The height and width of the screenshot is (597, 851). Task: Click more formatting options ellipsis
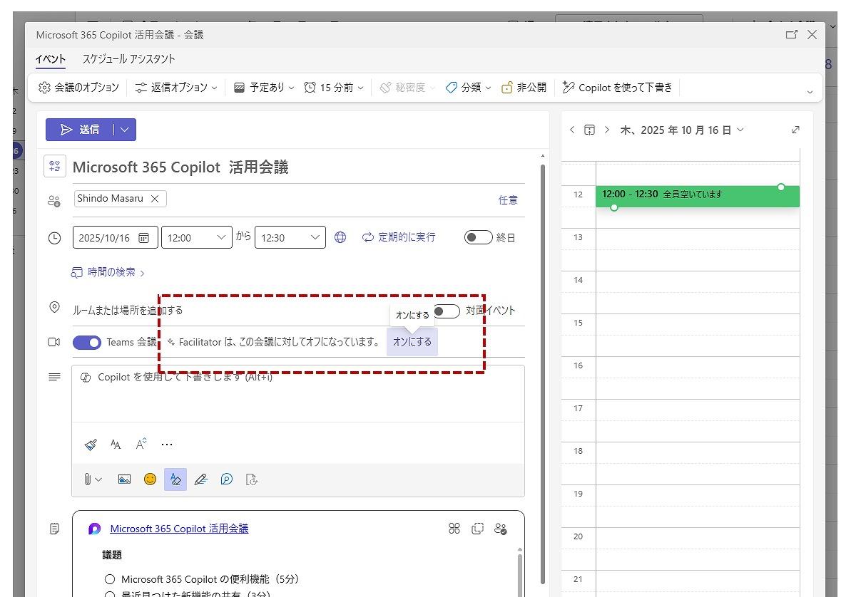tap(167, 445)
